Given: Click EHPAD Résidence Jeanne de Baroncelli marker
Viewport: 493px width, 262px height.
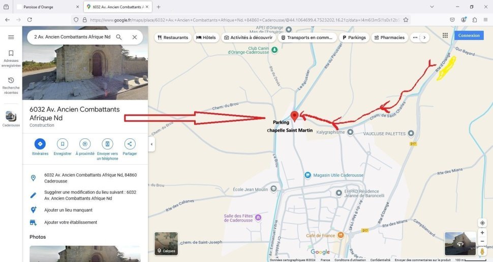Looking at the screenshot, I should click(x=338, y=193).
